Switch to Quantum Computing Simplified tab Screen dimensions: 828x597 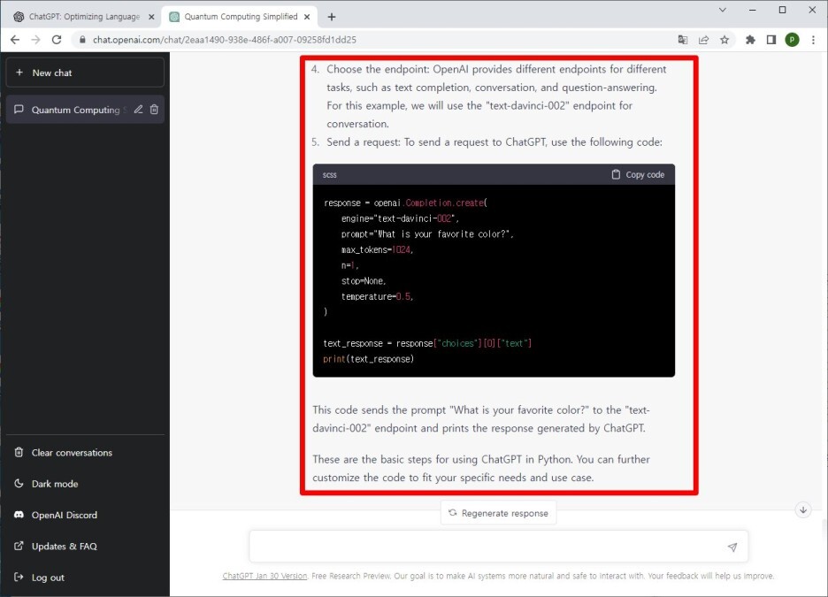[x=241, y=17]
